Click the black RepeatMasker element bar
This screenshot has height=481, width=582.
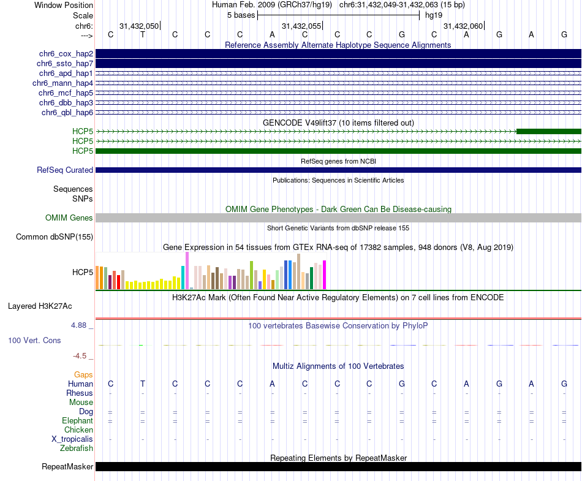tap(338, 466)
